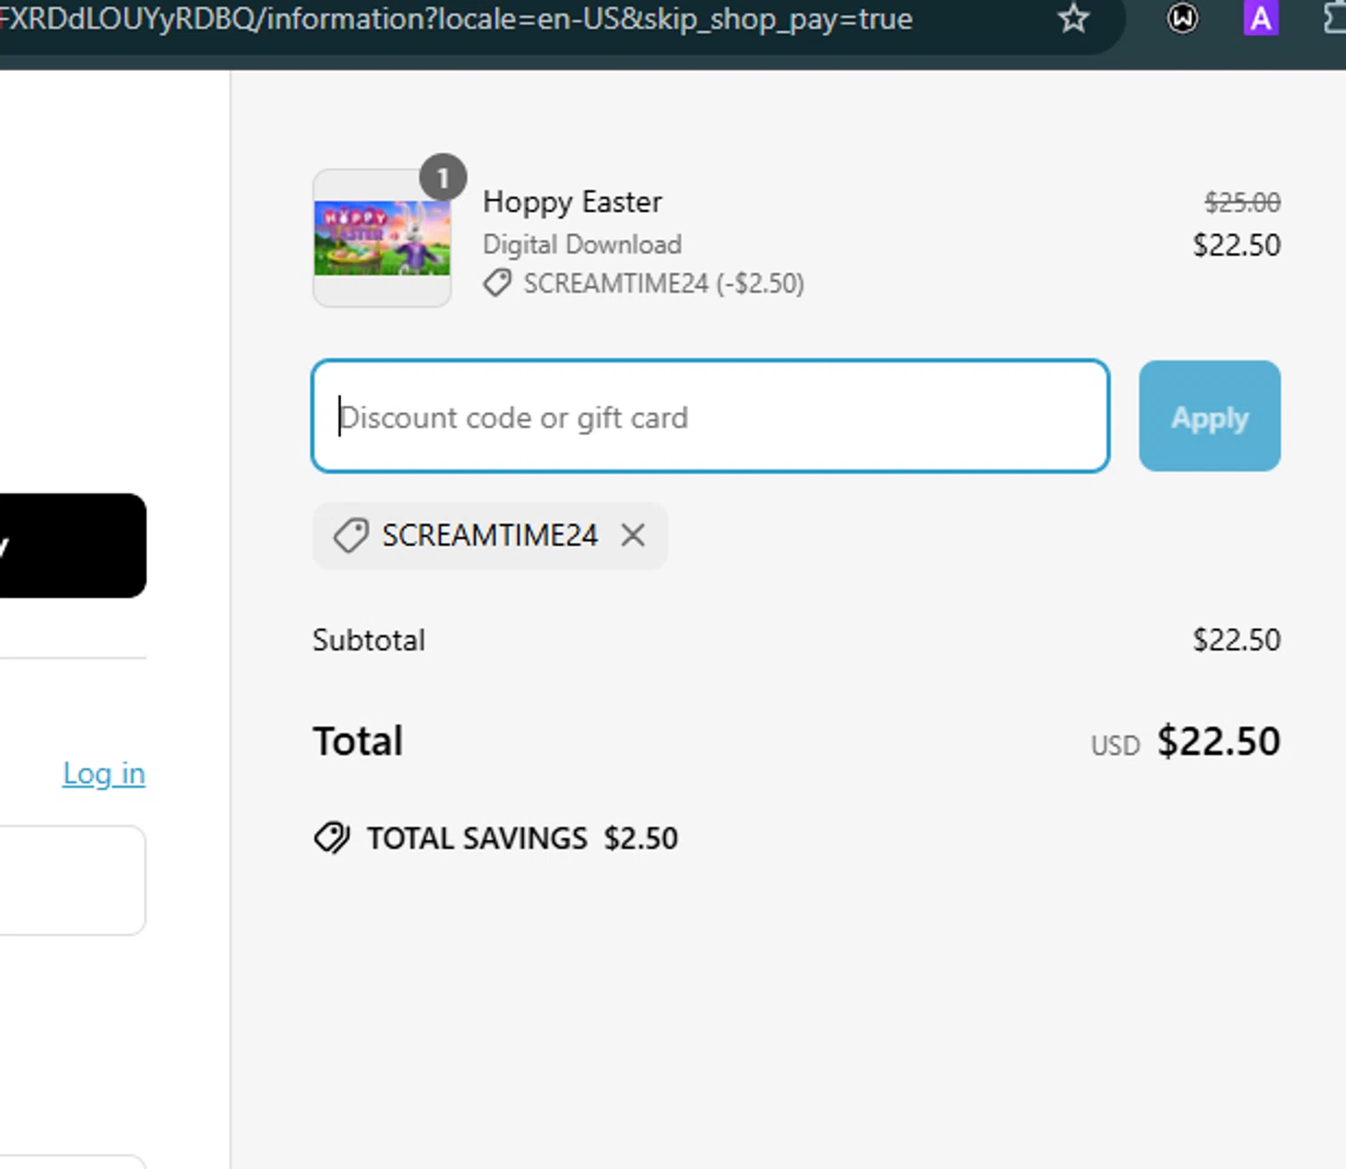
Task: Click the Subtotal amount $22.50
Action: (x=1237, y=640)
